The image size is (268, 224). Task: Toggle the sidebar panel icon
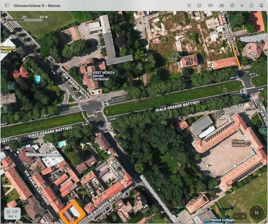point(7,5)
